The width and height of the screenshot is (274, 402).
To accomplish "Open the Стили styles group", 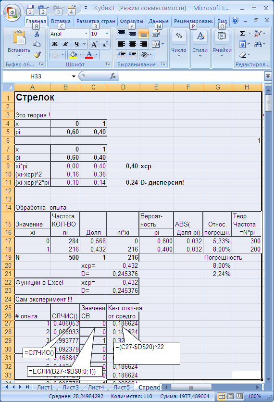I will pyautogui.click(x=200, y=48).
